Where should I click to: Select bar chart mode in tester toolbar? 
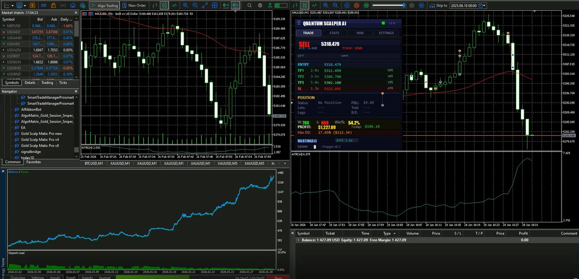(295, 5)
